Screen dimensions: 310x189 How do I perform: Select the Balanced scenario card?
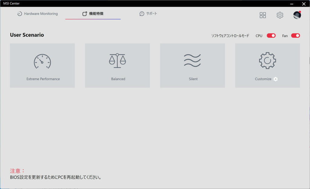coord(117,66)
